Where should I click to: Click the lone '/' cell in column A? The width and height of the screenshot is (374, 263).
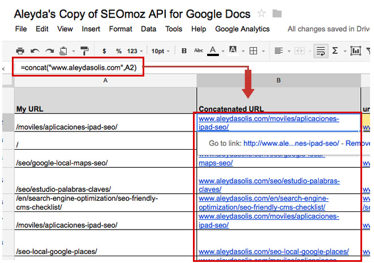tap(105, 141)
